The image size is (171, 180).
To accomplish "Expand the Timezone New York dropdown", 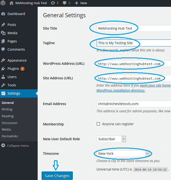I will point(124,153).
